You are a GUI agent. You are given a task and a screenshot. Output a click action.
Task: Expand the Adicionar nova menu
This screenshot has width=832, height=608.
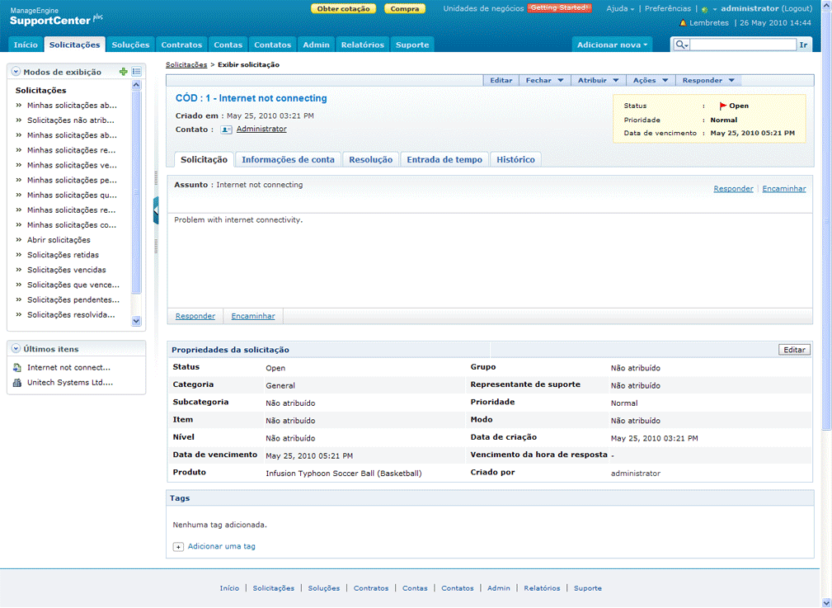click(612, 45)
